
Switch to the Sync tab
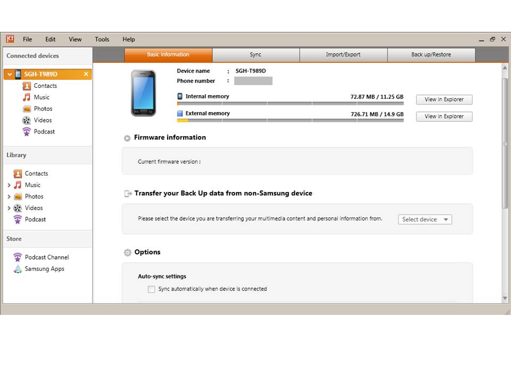(x=256, y=55)
